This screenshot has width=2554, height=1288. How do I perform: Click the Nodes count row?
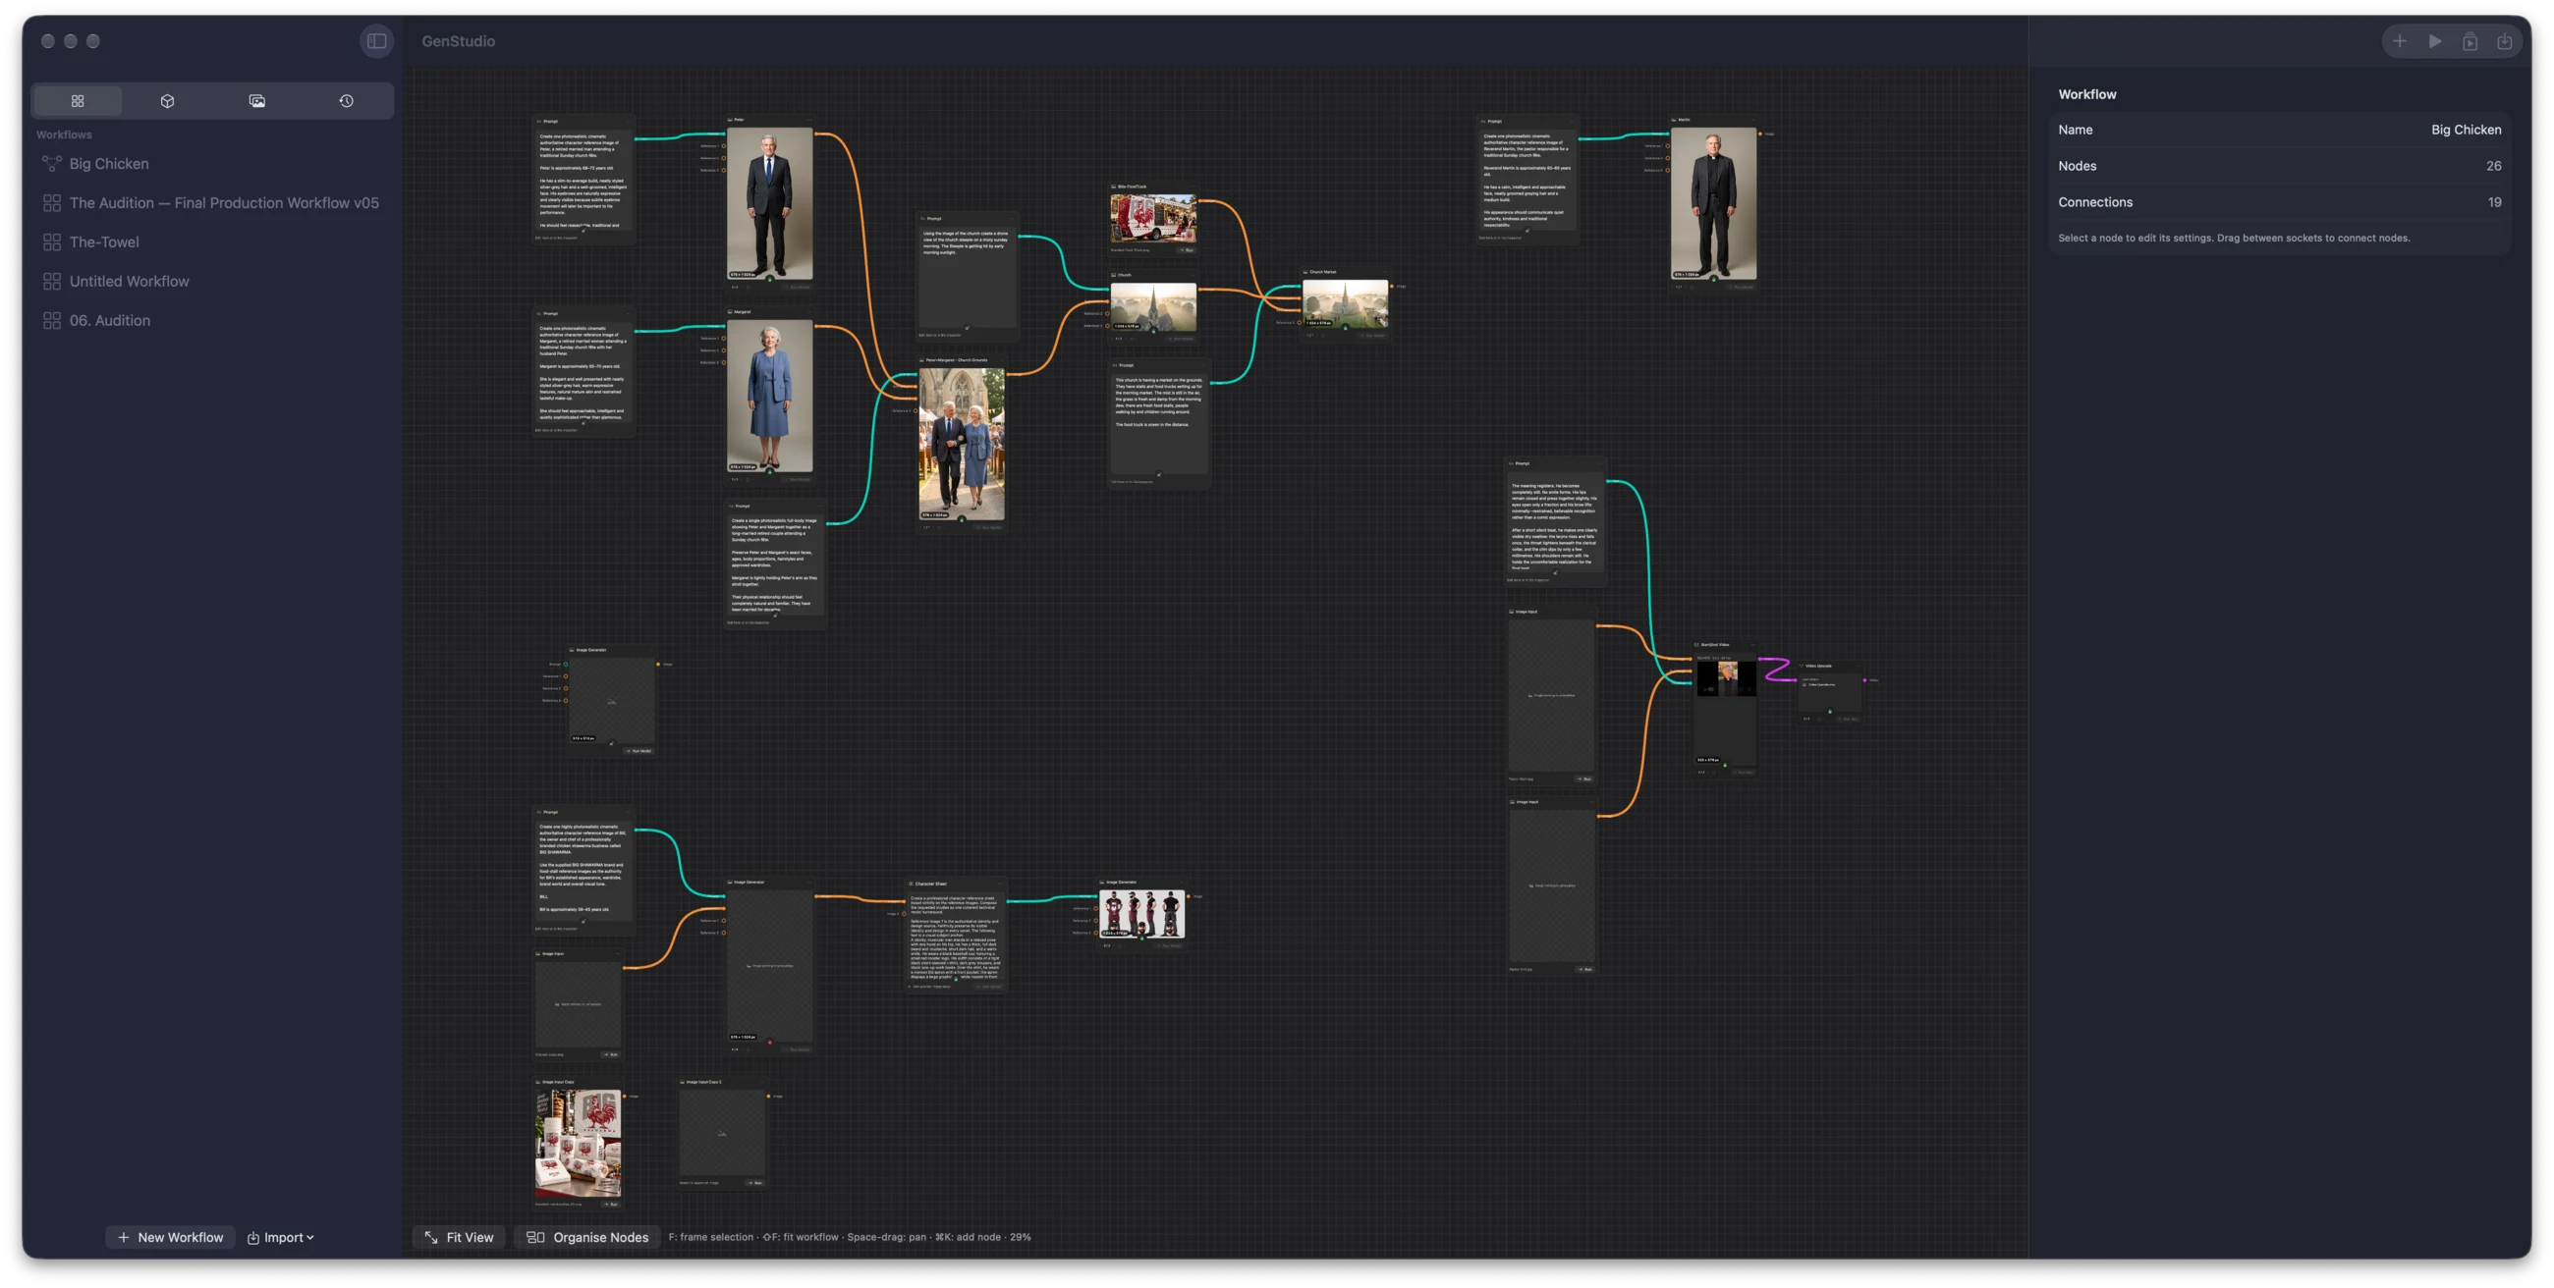(x=2279, y=166)
